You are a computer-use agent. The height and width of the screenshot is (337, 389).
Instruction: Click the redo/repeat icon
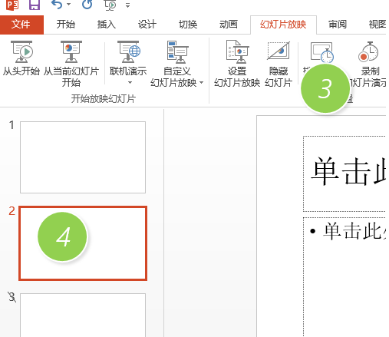coord(87,5)
